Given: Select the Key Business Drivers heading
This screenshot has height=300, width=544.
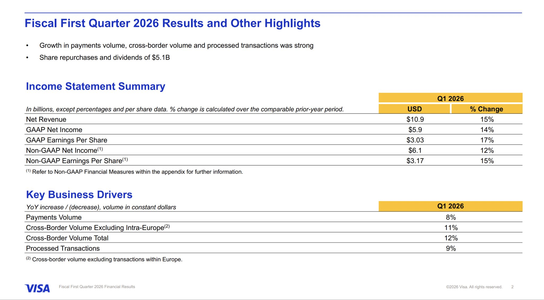Looking at the screenshot, I should click(x=79, y=195).
